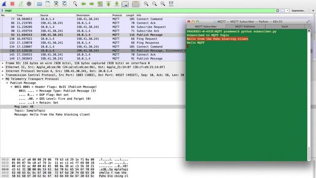Image resolution: width=316 pixels, height=178 pixels.
Task: Open a capture file via the folder icon
Action: pyautogui.click(x=39, y=3)
